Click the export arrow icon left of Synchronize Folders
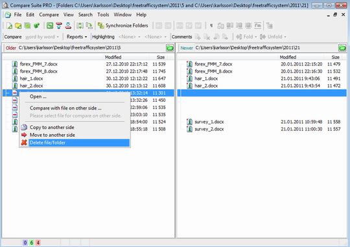Image resolution: width=350 pixels, height=247 pixels. 89,26
